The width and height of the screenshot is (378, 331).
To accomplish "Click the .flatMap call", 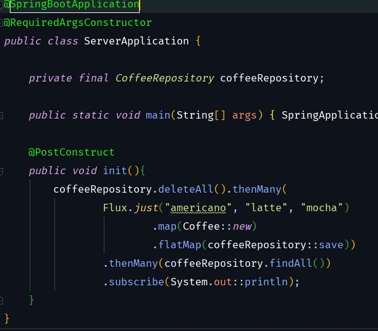I will coord(177,245).
